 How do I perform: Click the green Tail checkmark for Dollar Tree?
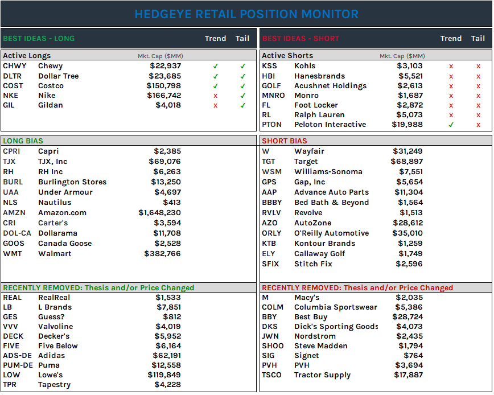[242, 76]
